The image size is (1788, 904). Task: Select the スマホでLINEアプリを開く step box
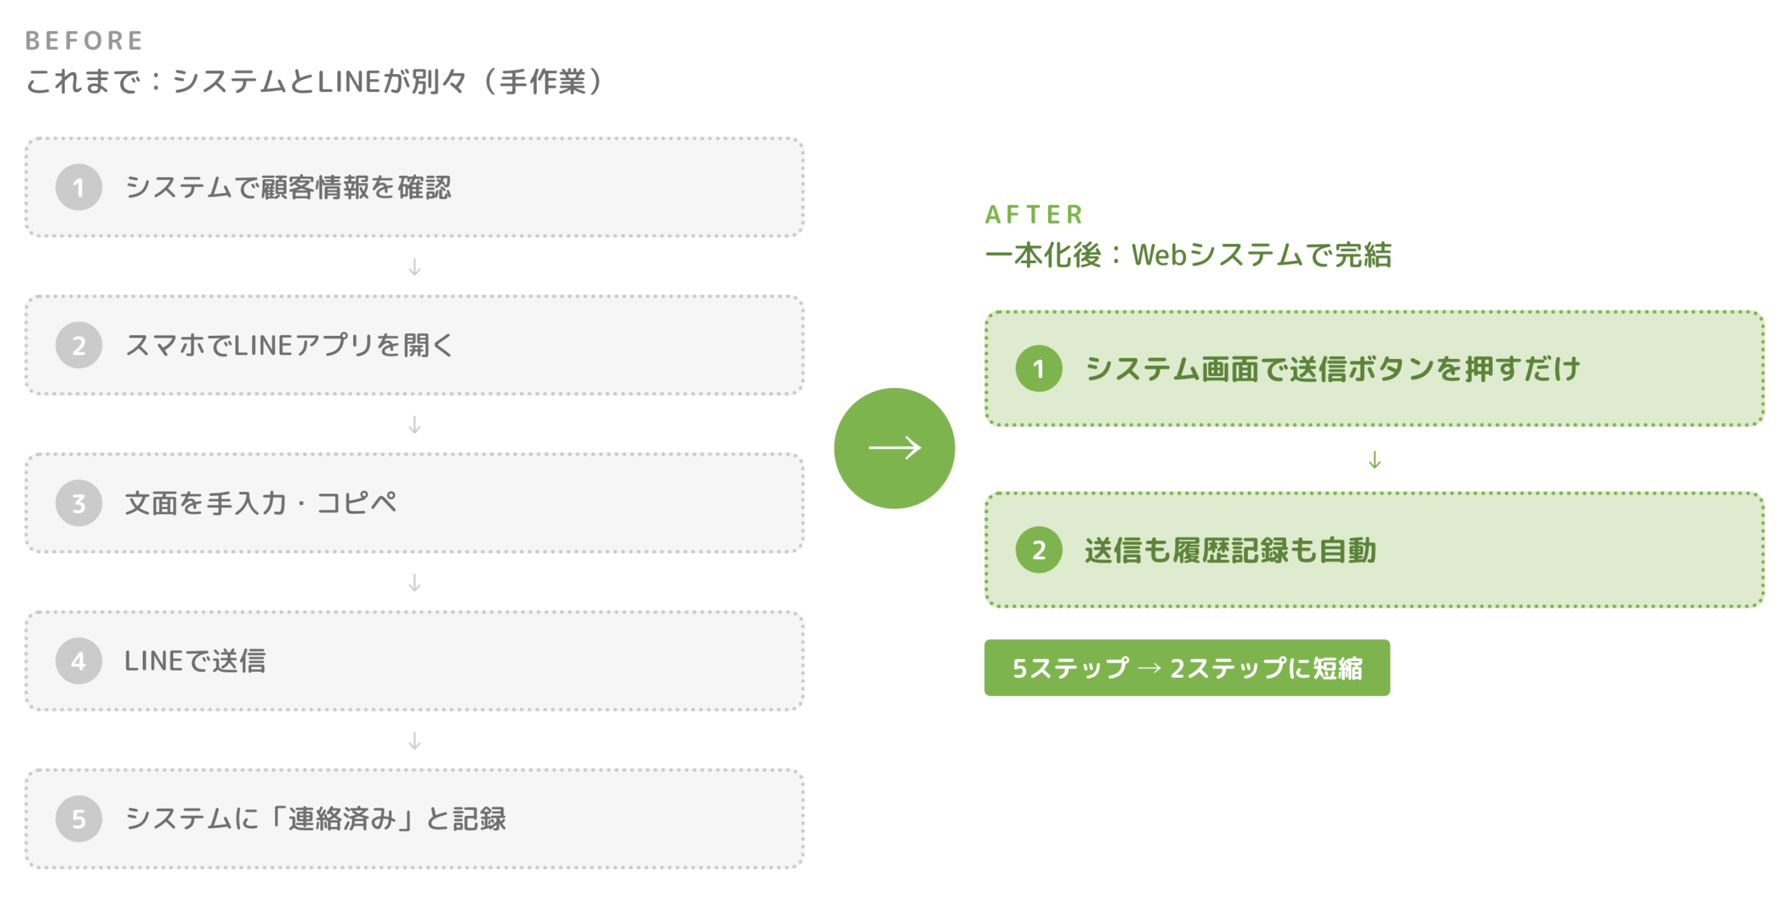(414, 345)
